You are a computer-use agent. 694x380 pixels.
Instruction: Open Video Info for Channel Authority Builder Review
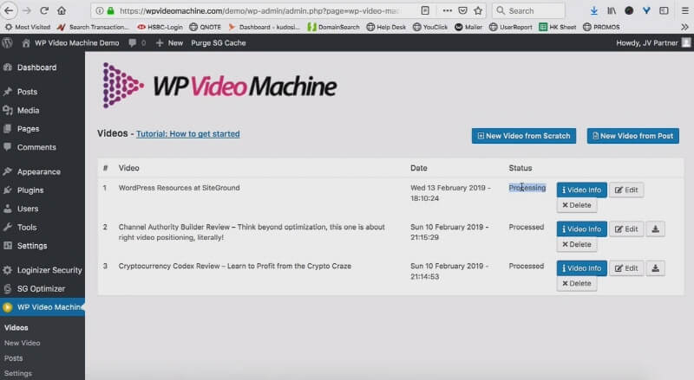coord(581,229)
